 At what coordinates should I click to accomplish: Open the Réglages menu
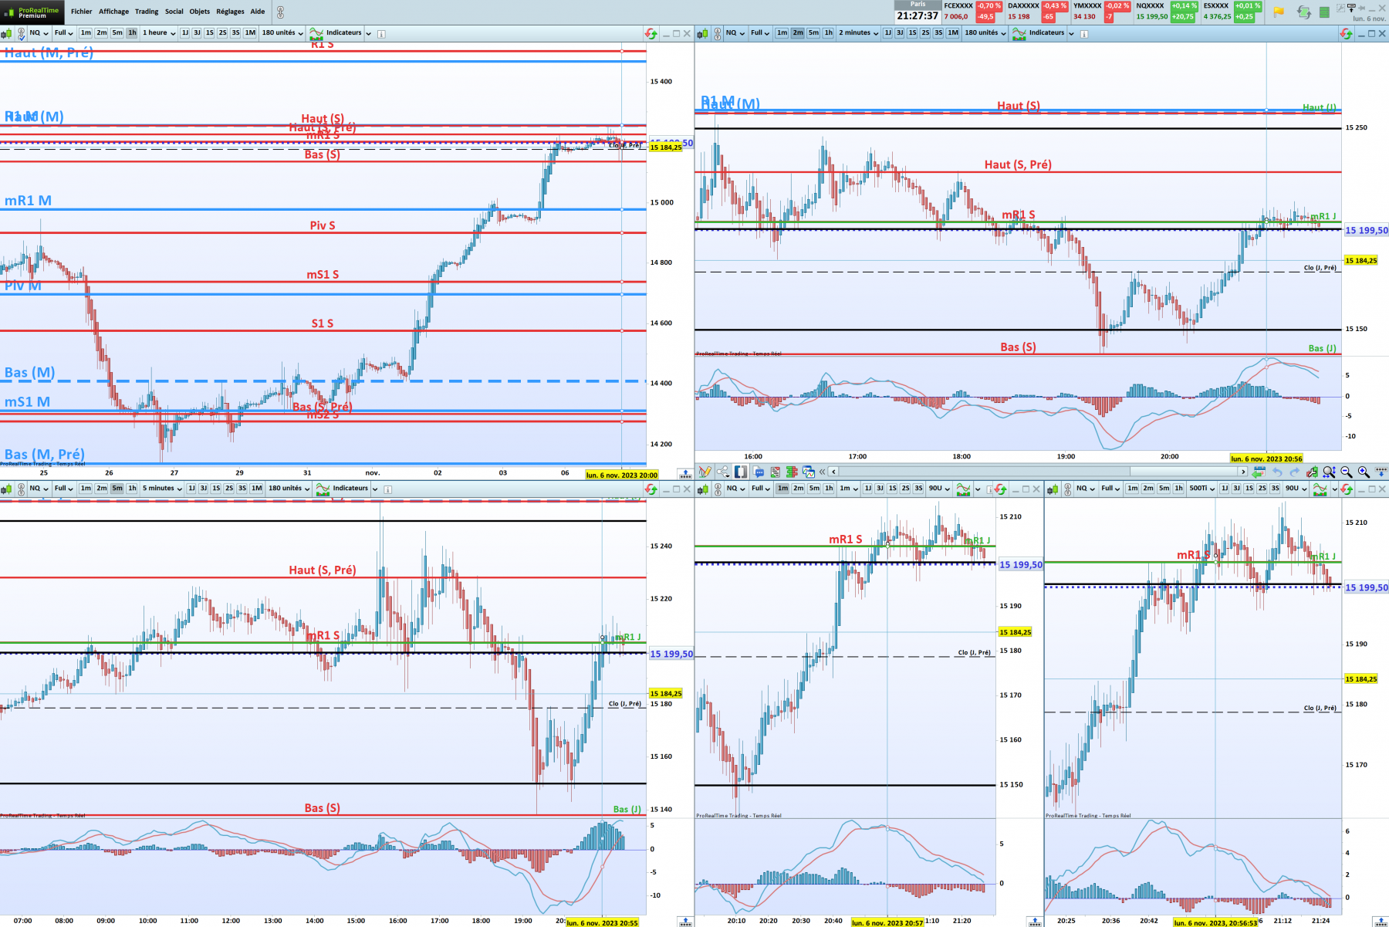point(230,12)
